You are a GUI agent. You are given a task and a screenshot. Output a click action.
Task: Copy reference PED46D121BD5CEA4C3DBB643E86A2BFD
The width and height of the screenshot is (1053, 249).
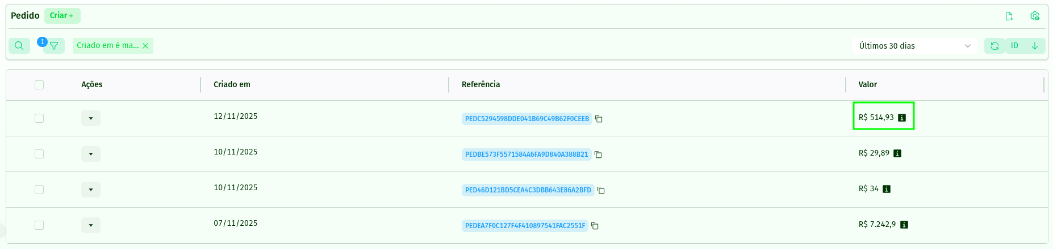pos(601,190)
